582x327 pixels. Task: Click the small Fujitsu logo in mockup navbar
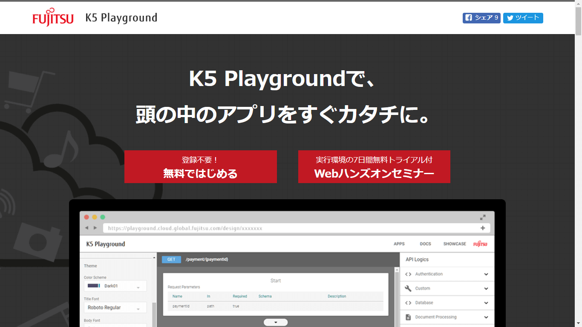pyautogui.click(x=480, y=244)
